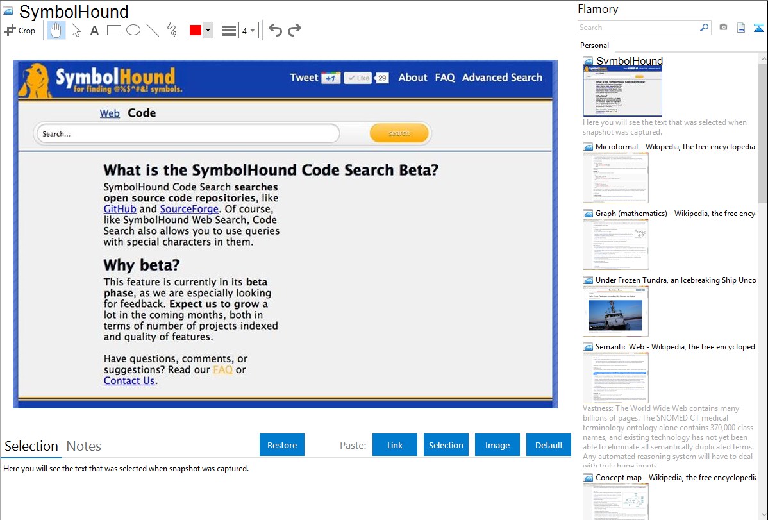
Task: Open the SymbolHound snapshot thumbnail
Action: [x=622, y=91]
